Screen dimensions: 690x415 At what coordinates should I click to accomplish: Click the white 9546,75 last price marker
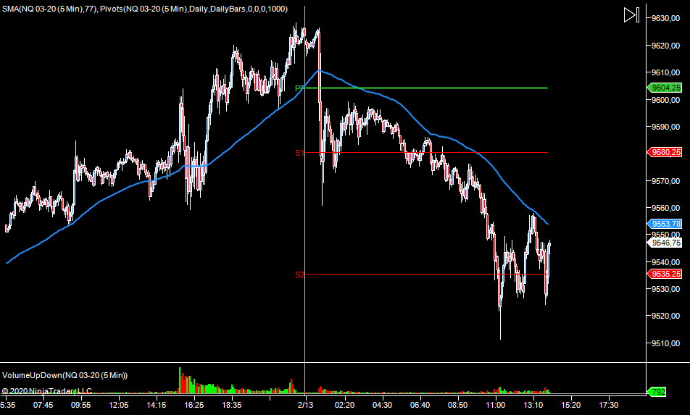[665, 243]
